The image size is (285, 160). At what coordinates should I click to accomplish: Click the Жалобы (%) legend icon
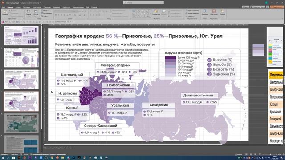coord(209,64)
